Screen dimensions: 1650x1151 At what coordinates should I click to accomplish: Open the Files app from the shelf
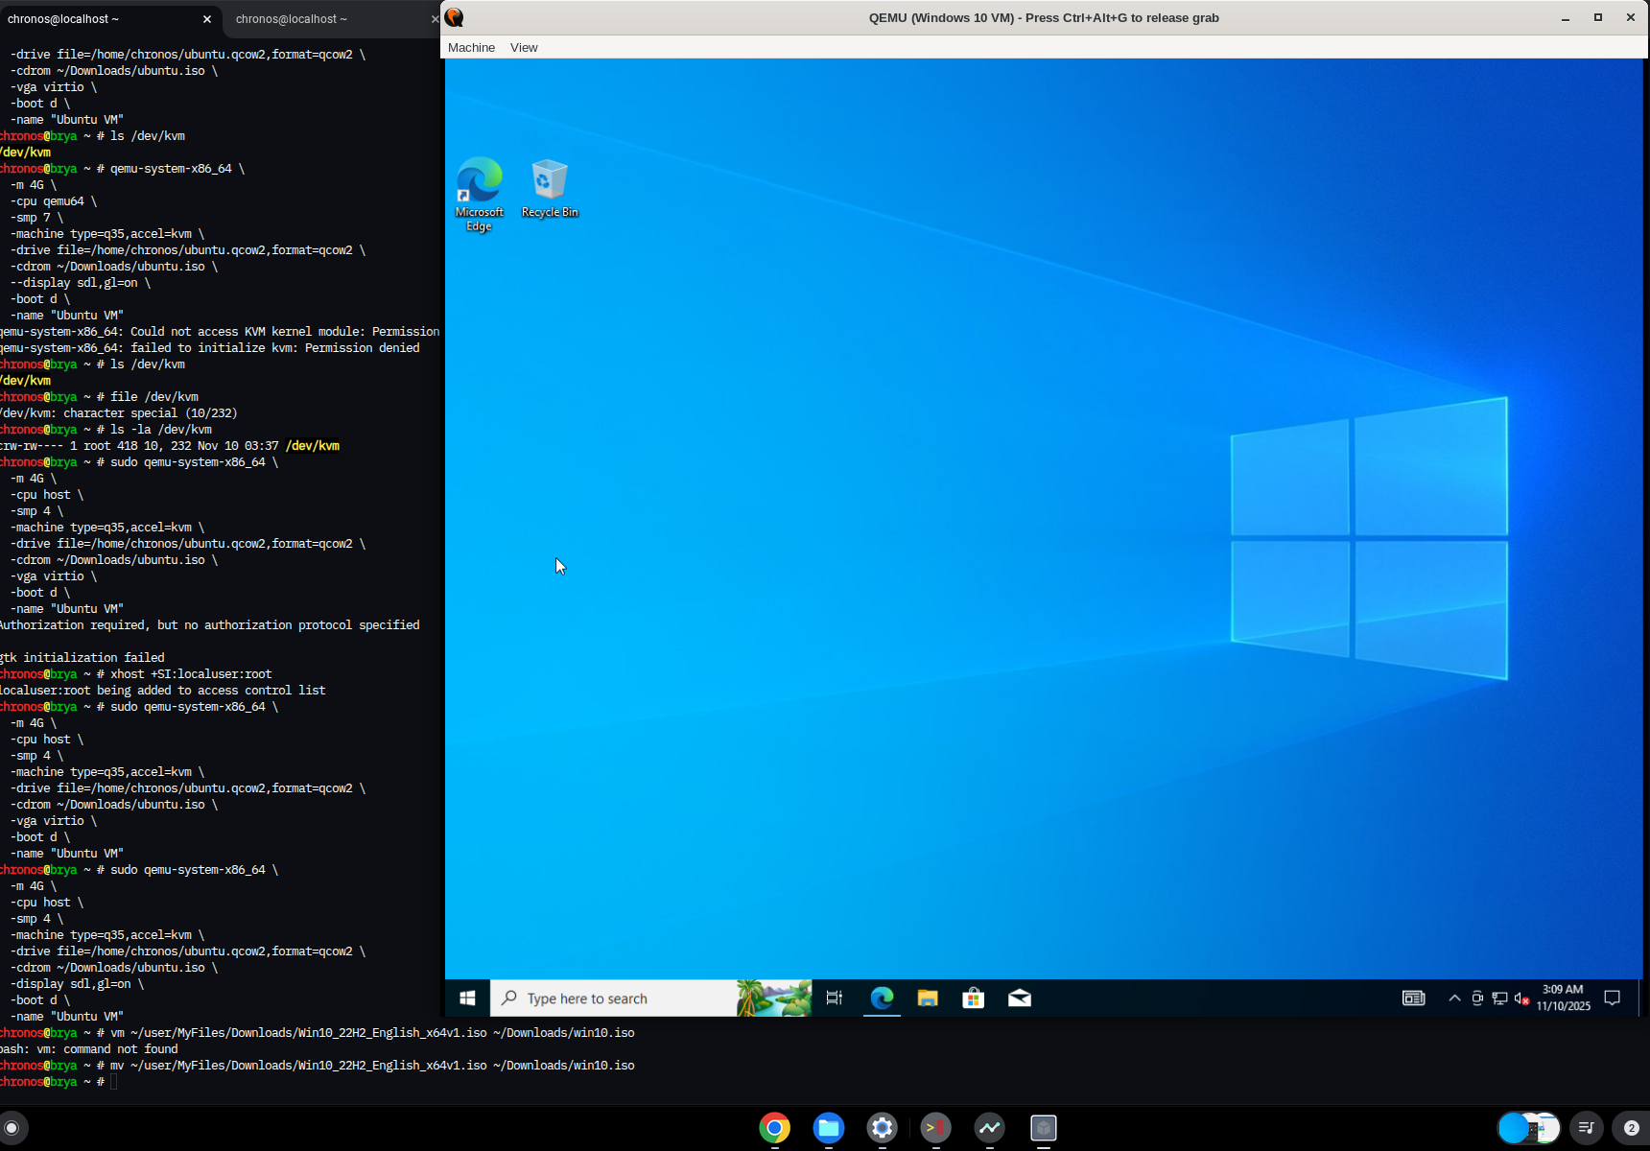829,1128
